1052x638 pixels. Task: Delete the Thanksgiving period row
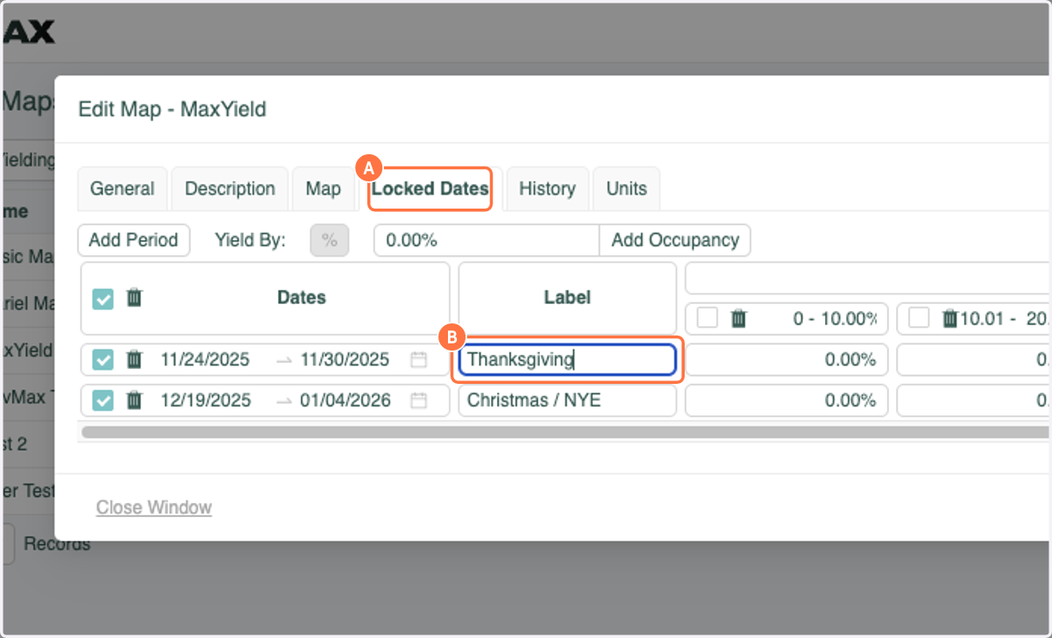(x=133, y=358)
